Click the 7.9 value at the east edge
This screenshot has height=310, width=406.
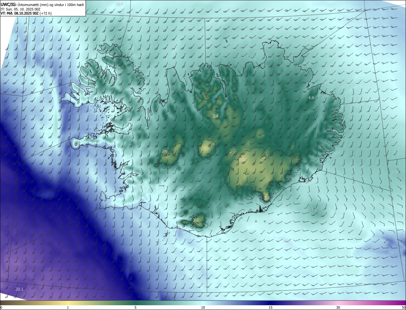[x=395, y=172]
